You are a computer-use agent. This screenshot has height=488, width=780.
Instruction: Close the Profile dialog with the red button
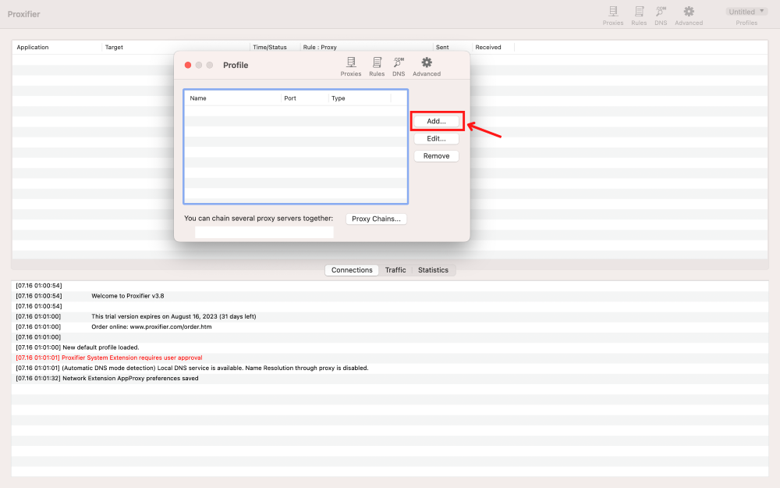tap(188, 66)
